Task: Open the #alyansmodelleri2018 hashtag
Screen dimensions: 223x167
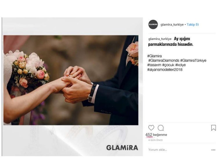Action: pyautogui.click(x=165, y=70)
